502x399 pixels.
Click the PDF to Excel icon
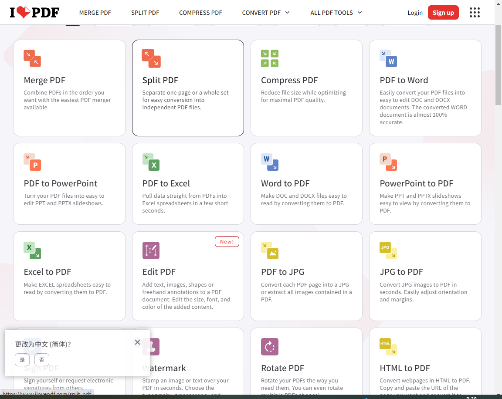point(151,162)
